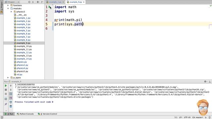Image resolution: width=212 pixels, height=119 pixels.
Task: Clear all Run console output with trash icon
Action: tap(11, 106)
